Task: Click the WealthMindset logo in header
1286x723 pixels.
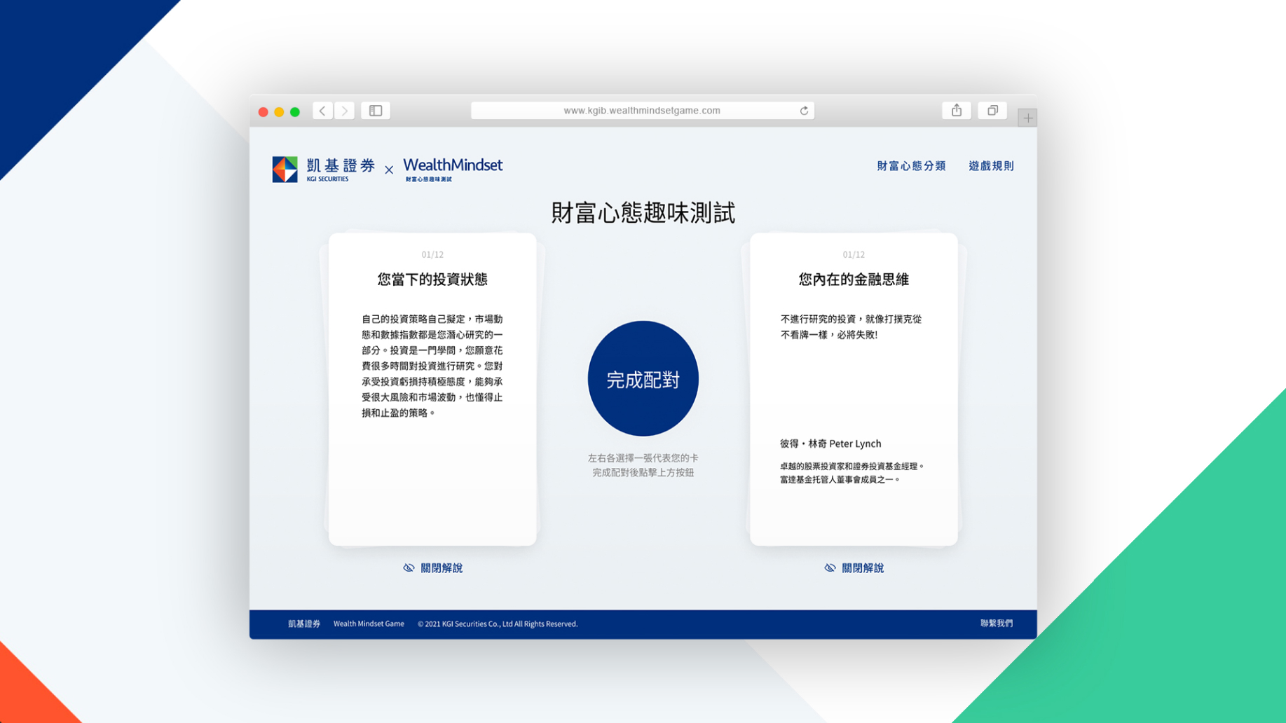Action: click(x=453, y=169)
